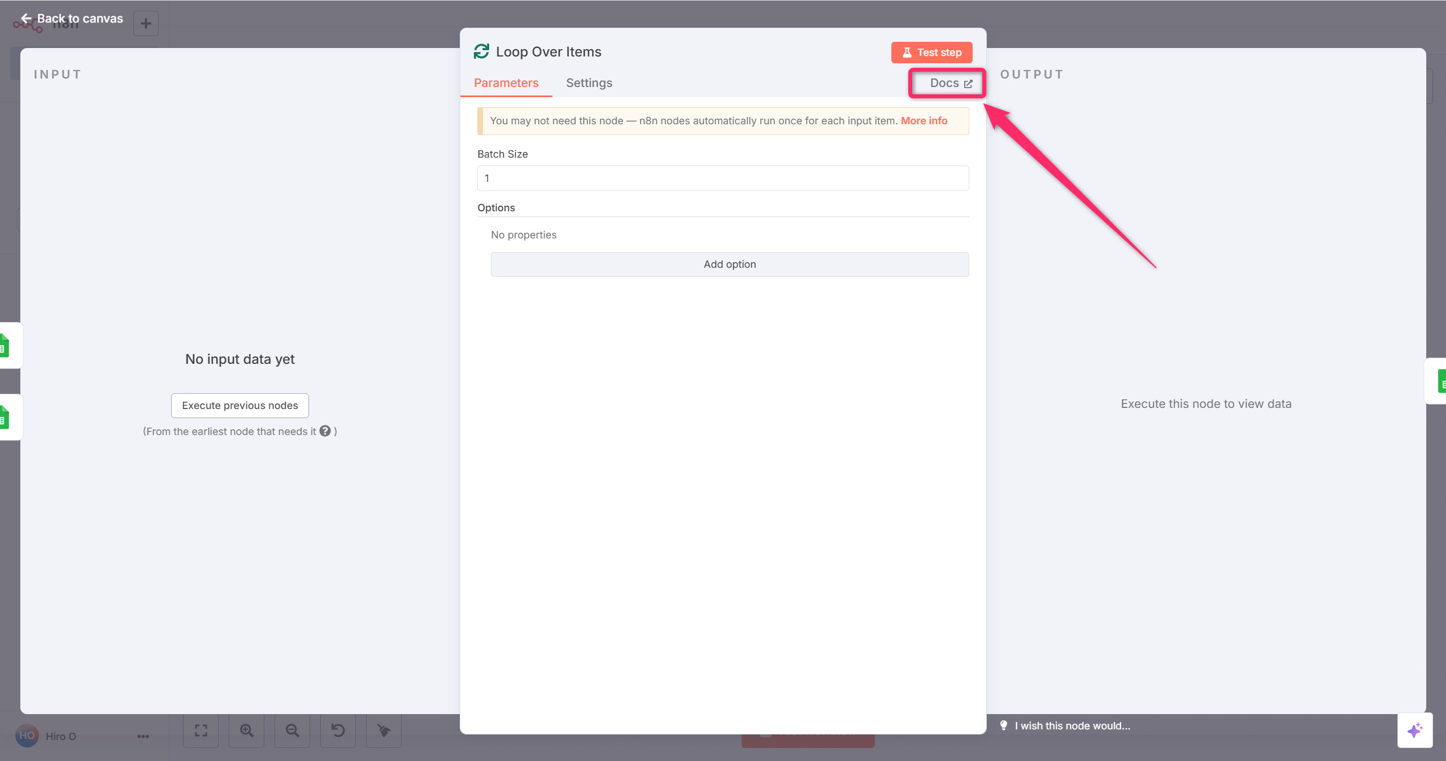Click the fit-to-view canvas icon
Image resolution: width=1446 pixels, height=761 pixels.
point(201,730)
